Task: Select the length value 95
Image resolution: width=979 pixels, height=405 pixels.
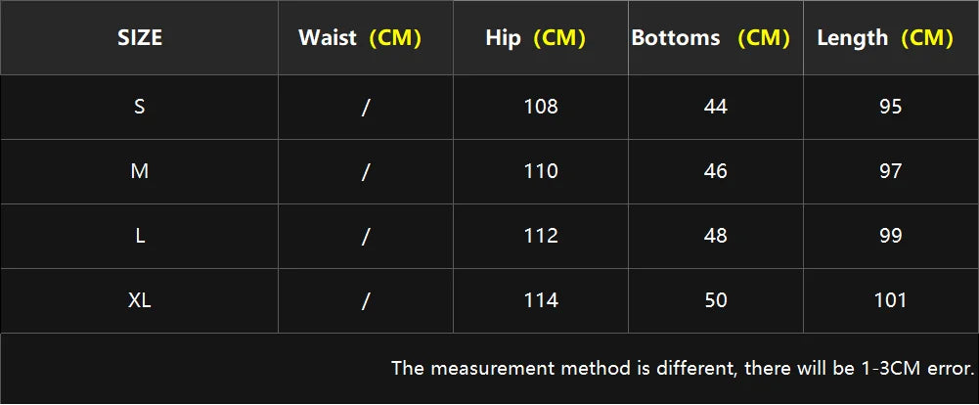Action: click(890, 107)
